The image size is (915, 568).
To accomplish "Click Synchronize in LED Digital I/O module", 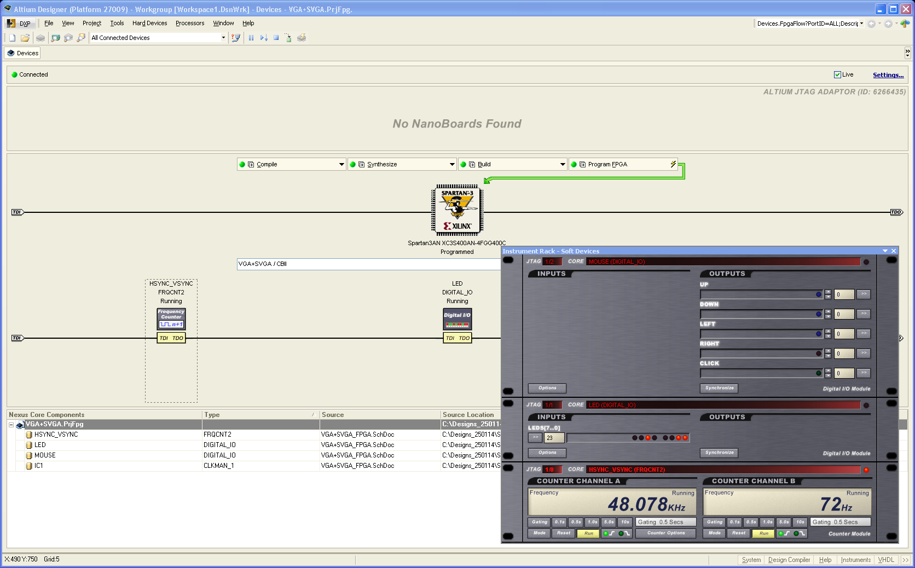I will point(719,453).
